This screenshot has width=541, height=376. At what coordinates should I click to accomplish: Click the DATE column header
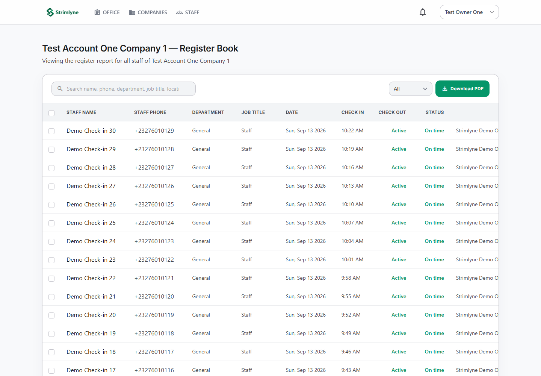(x=292, y=112)
